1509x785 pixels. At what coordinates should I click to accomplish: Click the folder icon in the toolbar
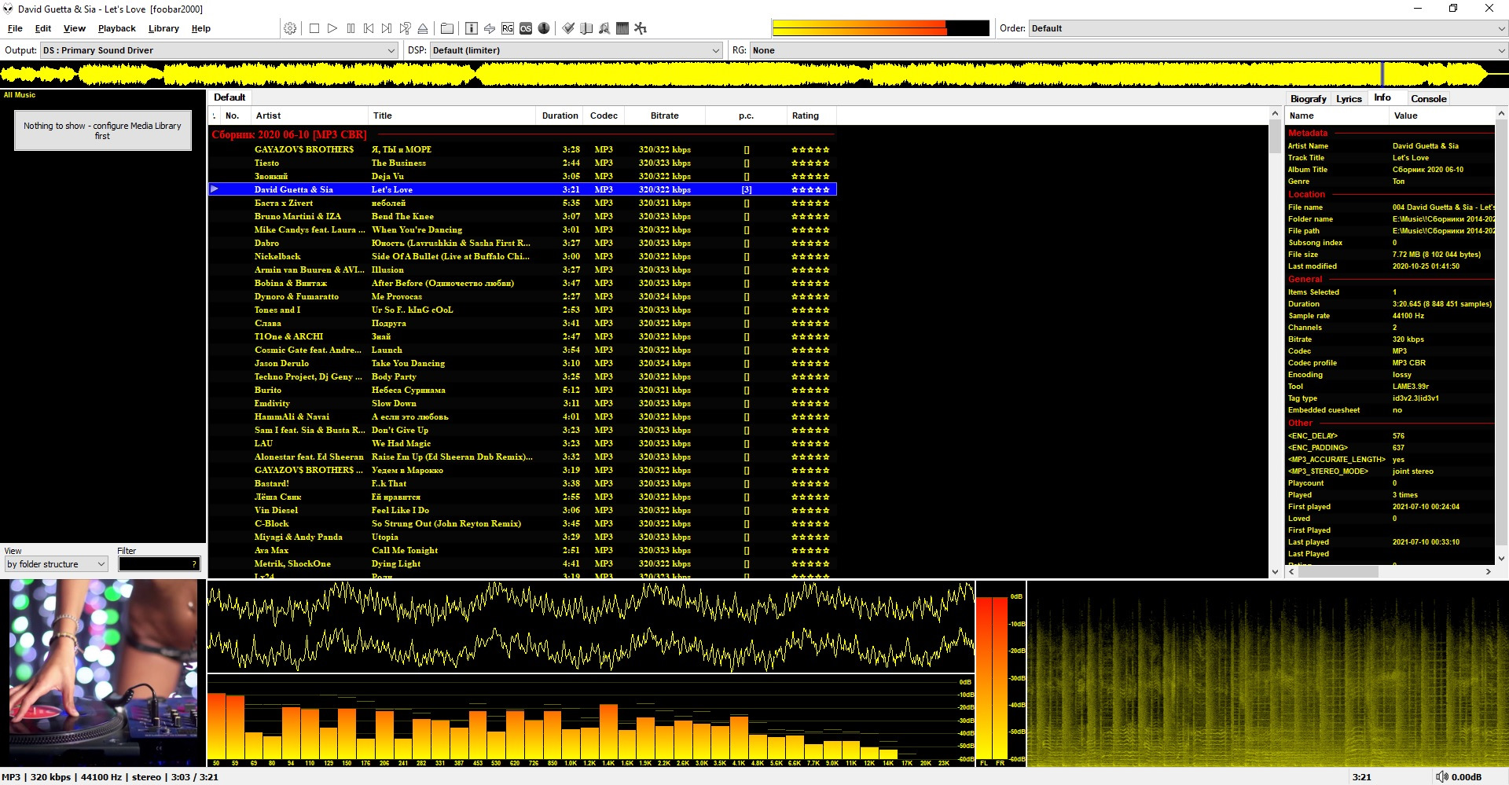click(447, 28)
